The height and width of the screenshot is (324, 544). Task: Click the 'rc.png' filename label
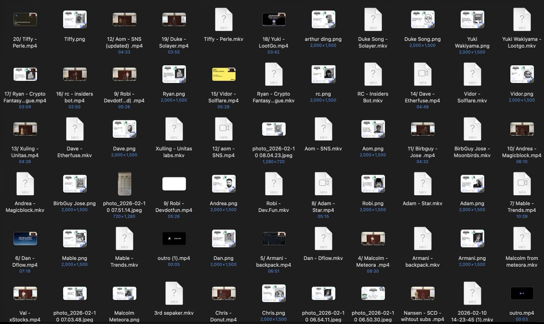[x=323, y=94]
